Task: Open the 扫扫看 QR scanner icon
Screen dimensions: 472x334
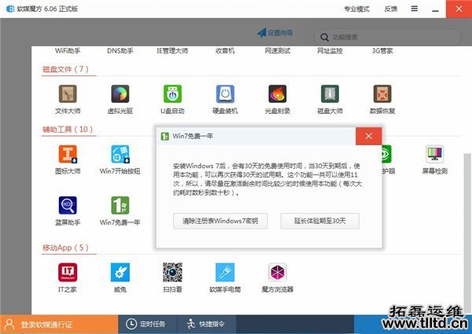Action: click(x=172, y=273)
